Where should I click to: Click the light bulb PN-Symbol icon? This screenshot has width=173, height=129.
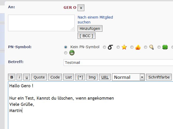tap(152, 47)
